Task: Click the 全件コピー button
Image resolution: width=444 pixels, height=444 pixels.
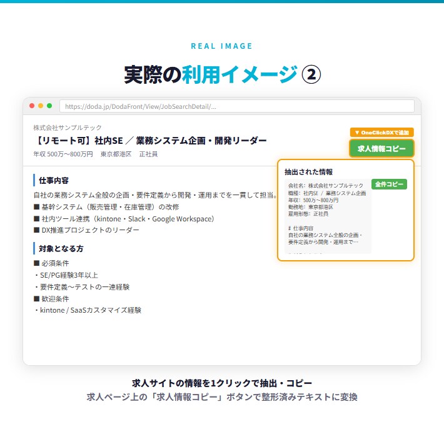Action: pos(389,184)
